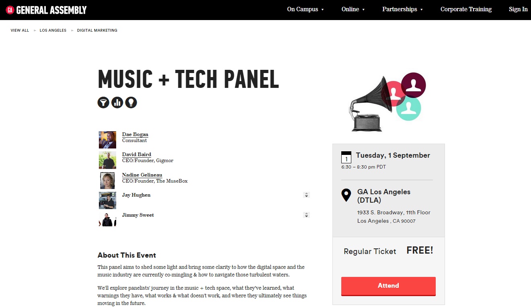Click the General Assembly GA logo
Viewport: 531px width, 307px height.
(10, 10)
